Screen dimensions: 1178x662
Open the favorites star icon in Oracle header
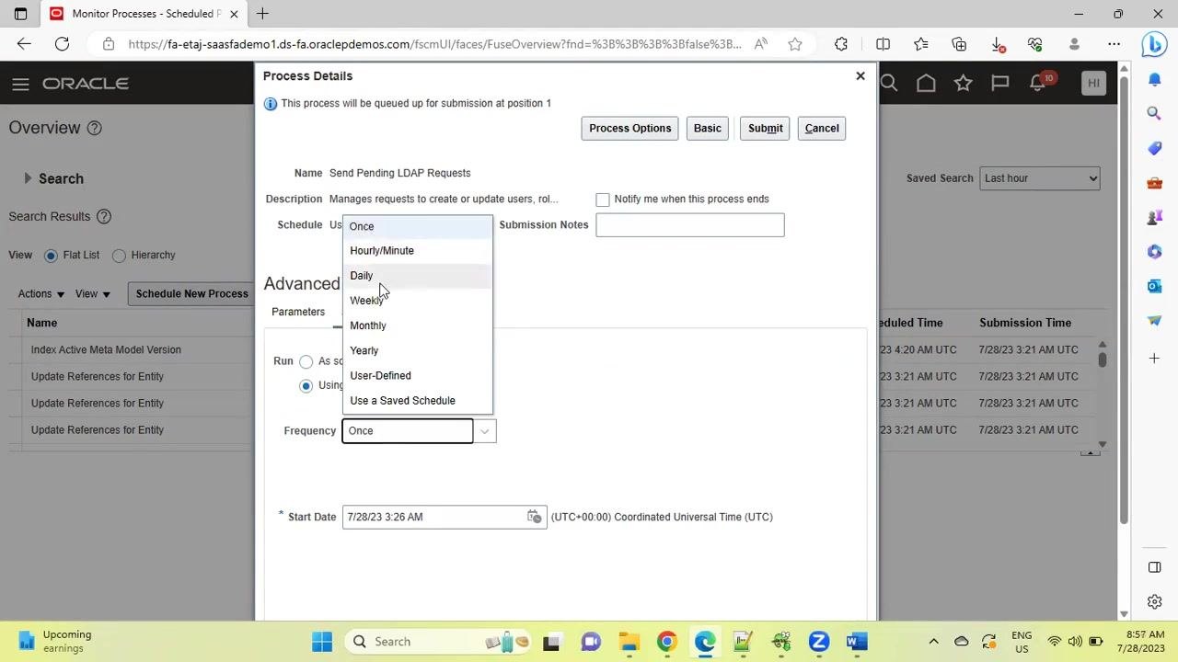pyautogui.click(x=963, y=84)
